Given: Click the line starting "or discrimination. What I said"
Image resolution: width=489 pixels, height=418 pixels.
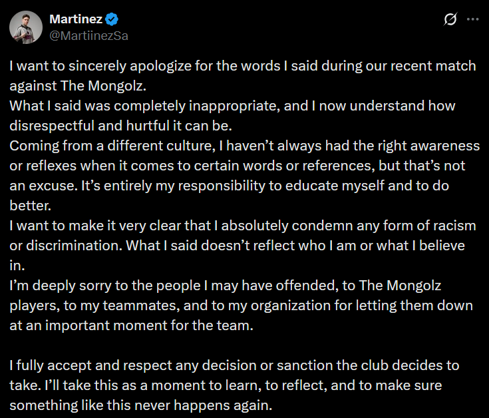Looking at the screenshot, I should (x=236, y=246).
